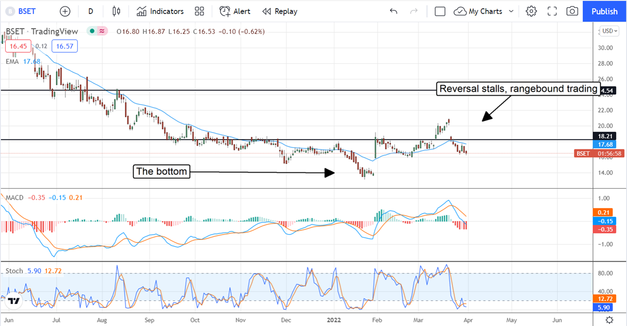Open chart axis settings gear at bottom right
627x326 pixels.
click(609, 320)
